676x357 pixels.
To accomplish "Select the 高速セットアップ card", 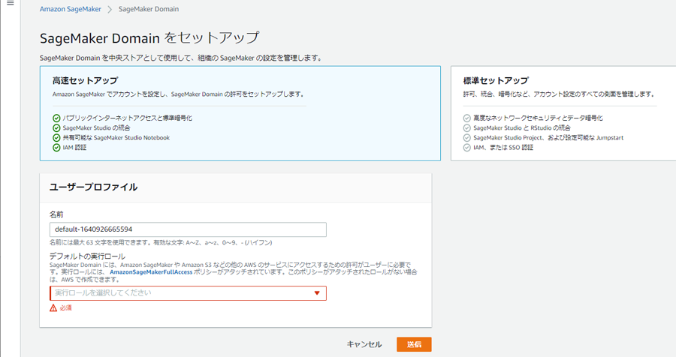I will coord(240,113).
